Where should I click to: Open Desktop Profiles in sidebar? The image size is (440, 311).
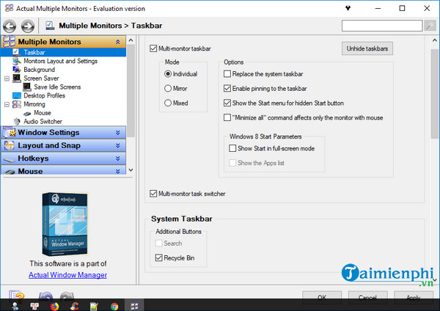pyautogui.click(x=43, y=95)
